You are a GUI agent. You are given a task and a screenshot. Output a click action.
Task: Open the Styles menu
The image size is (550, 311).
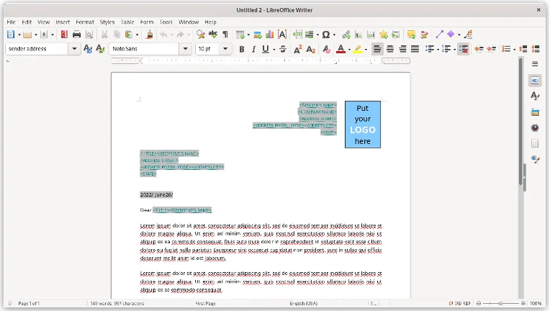107,22
